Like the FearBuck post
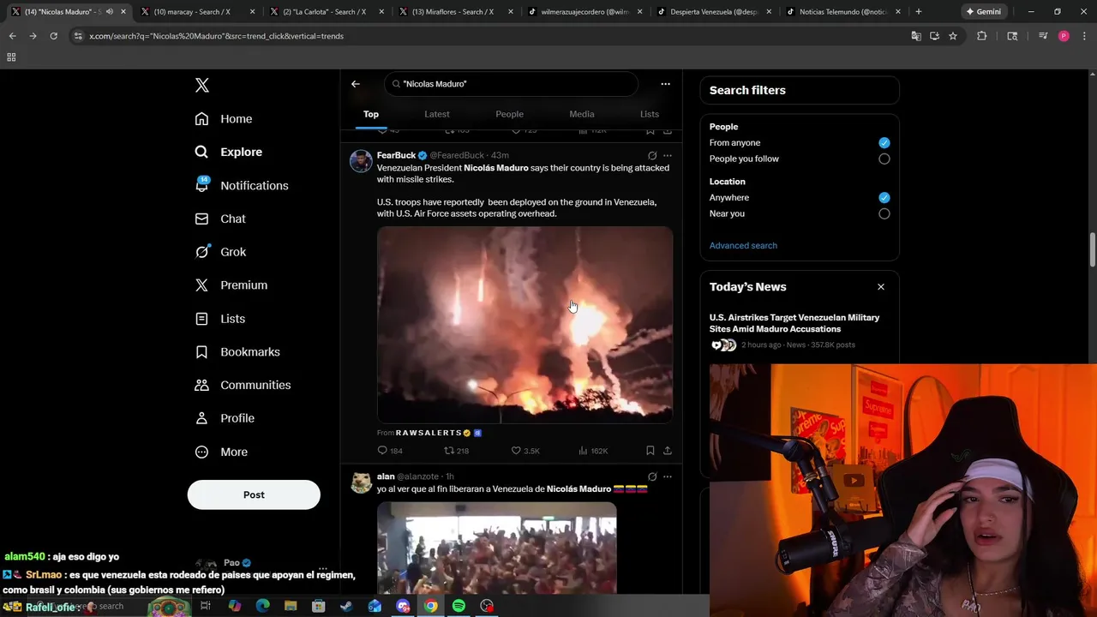The height and width of the screenshot is (617, 1097). (525, 451)
